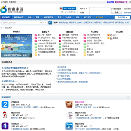
Task: Click the 血糖仪 hot search link
Action: (x=80, y=23)
